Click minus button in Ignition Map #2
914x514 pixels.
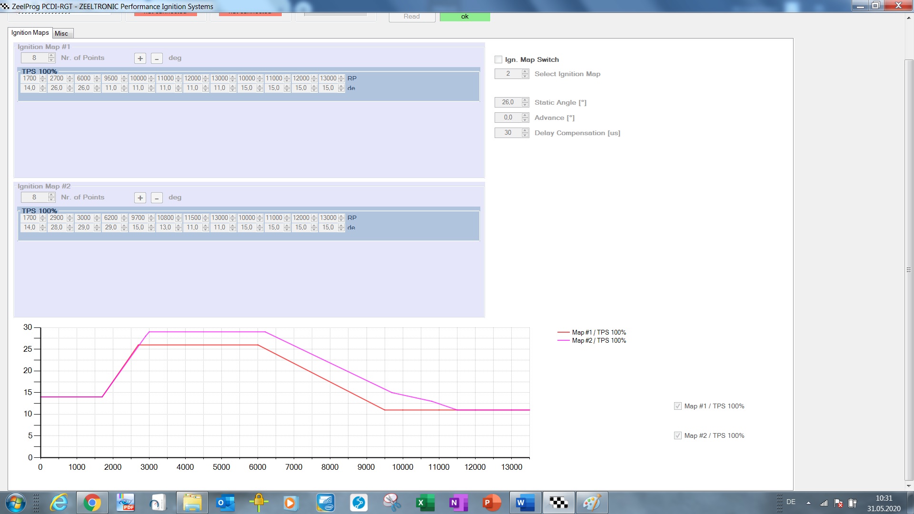pos(157,198)
